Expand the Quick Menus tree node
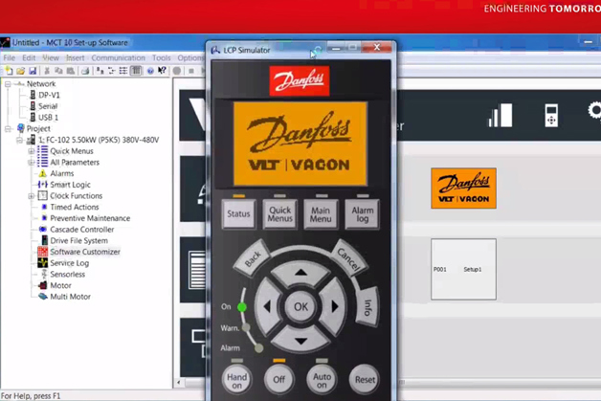Viewport: 601px width, 401px height. 31,151
